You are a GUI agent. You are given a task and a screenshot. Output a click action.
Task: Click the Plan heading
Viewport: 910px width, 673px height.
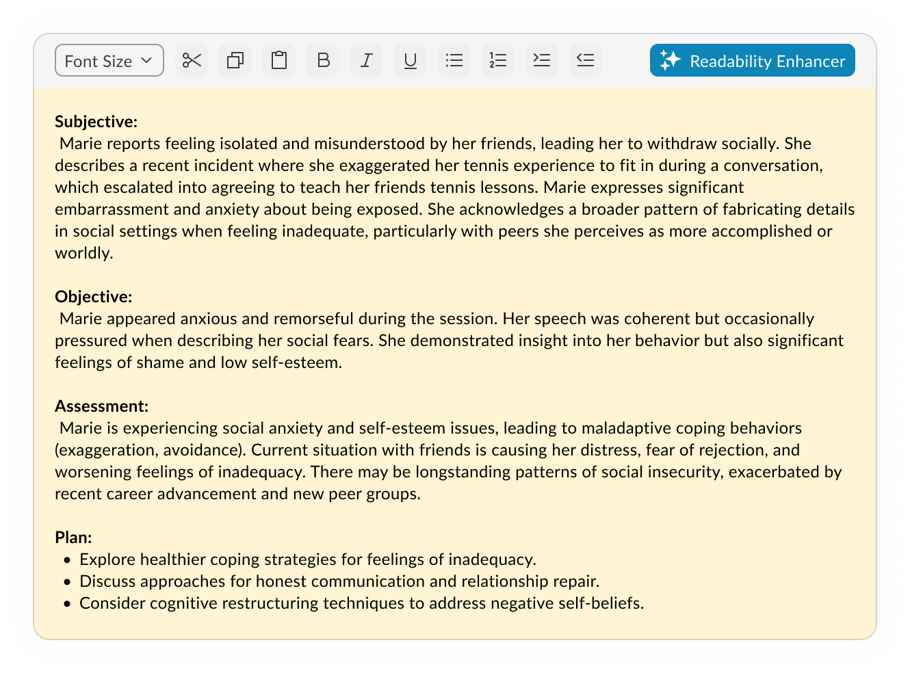click(73, 538)
